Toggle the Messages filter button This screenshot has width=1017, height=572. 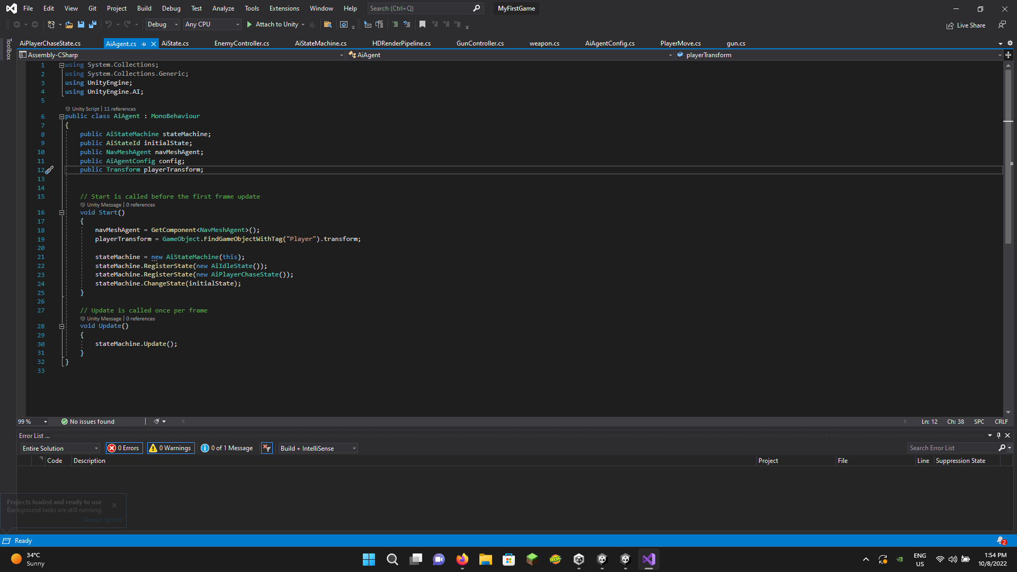pyautogui.click(x=227, y=448)
